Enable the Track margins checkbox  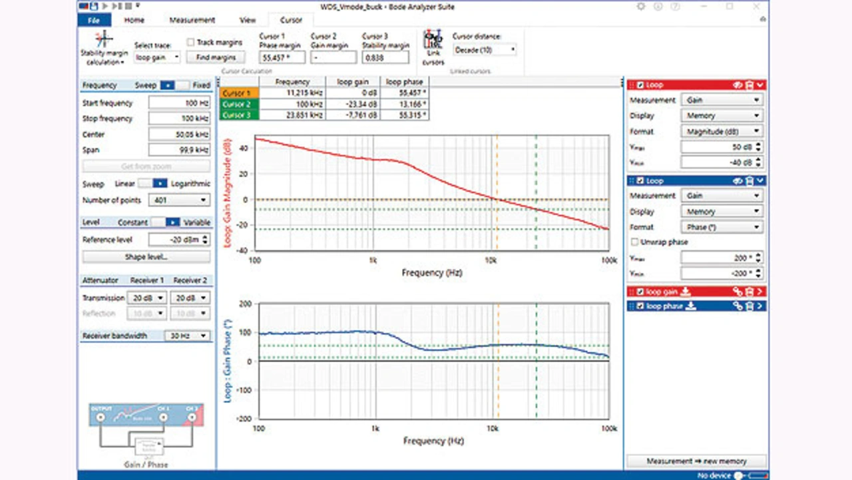click(x=190, y=42)
